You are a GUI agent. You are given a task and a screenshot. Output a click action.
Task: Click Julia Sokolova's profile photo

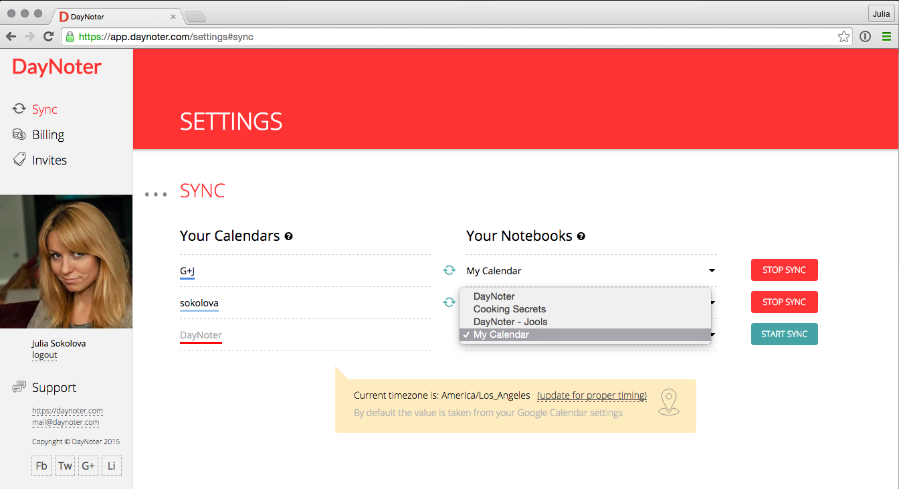(x=66, y=262)
